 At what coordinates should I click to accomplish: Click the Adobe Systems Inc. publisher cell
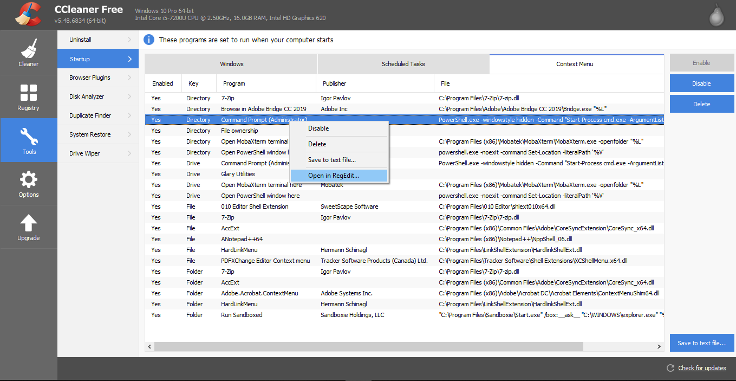pos(347,293)
